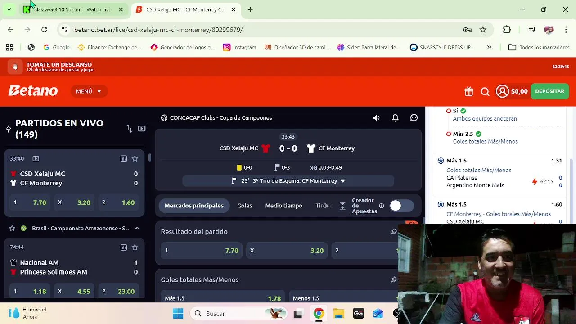This screenshot has width=576, height=324.
Task: Open a new browser tab
Action: pyautogui.click(x=250, y=9)
